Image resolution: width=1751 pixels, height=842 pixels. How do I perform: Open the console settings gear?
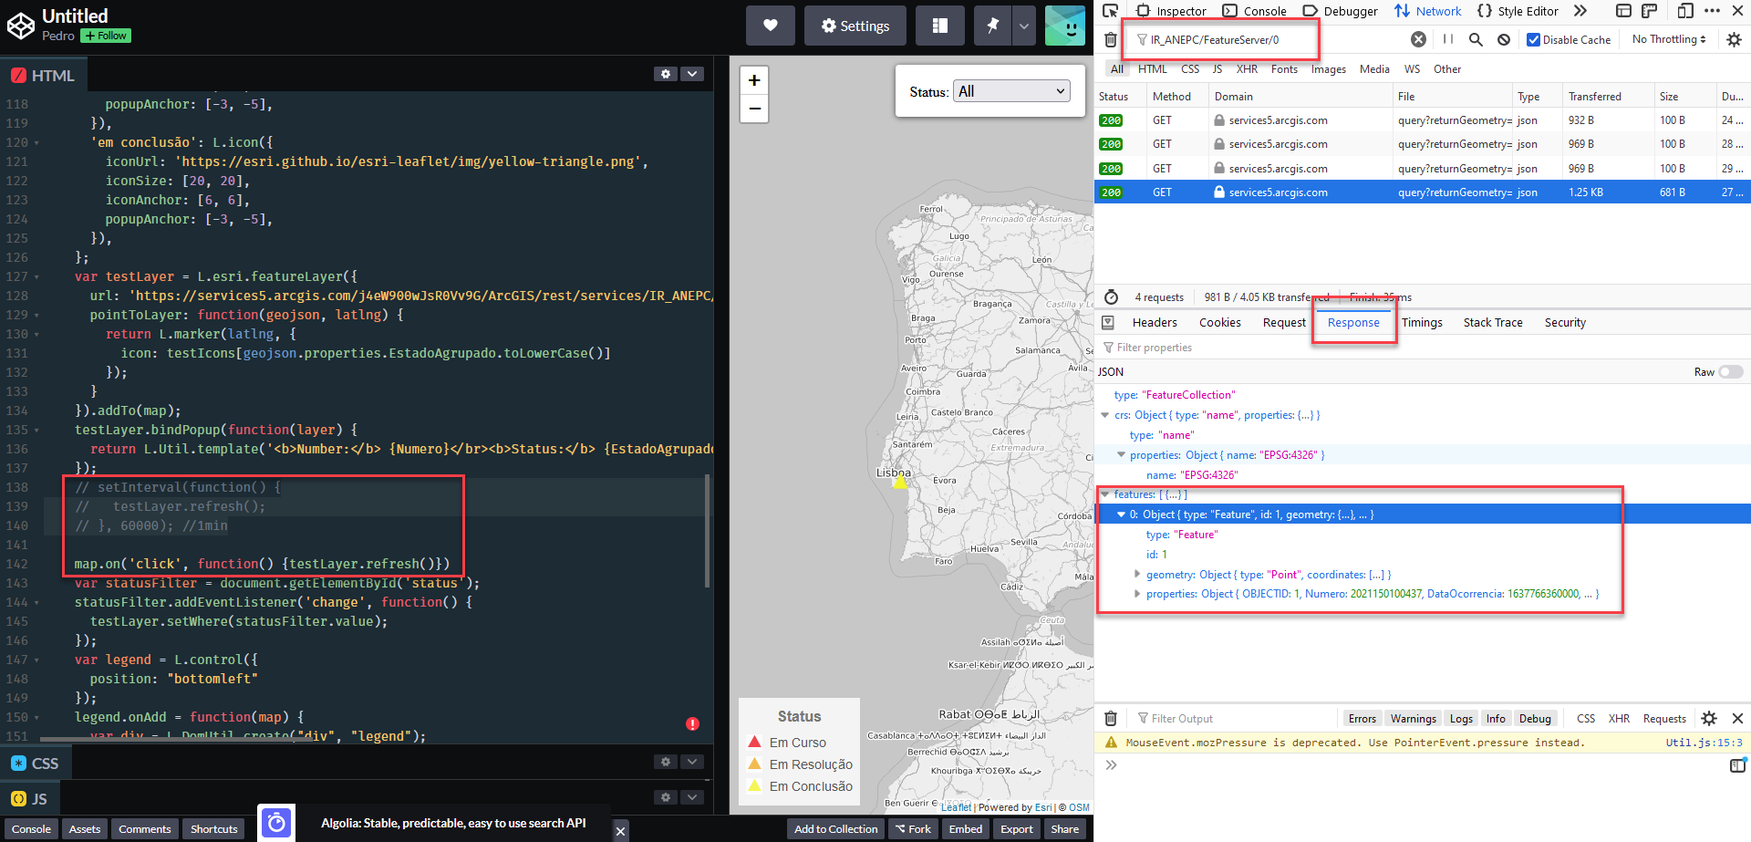pos(1707,718)
